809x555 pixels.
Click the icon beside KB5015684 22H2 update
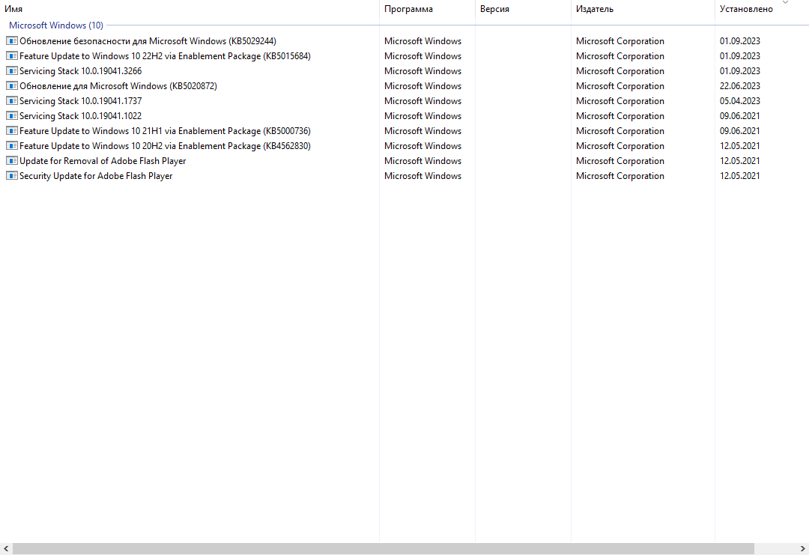11,55
